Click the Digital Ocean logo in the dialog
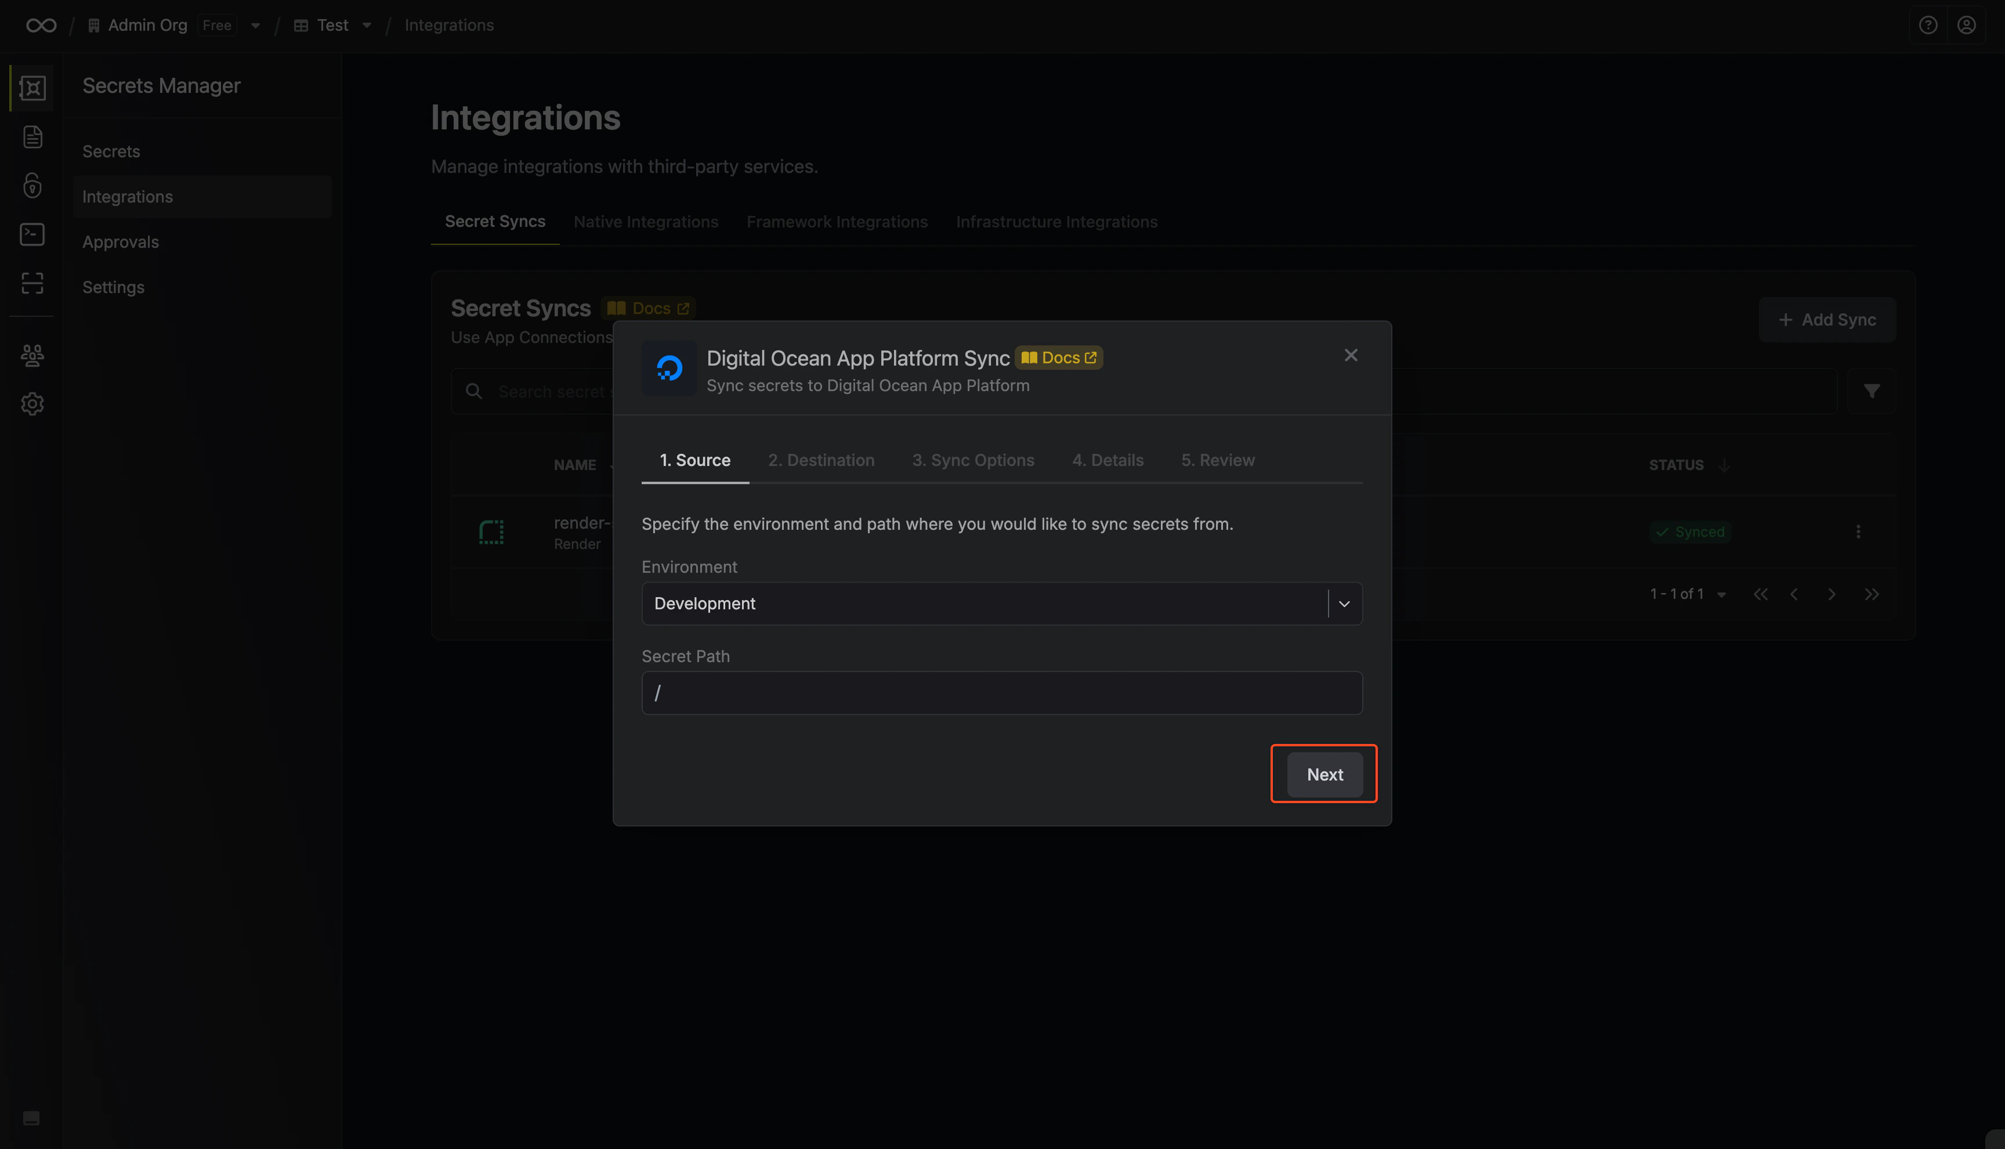The image size is (2005, 1149). 669,368
